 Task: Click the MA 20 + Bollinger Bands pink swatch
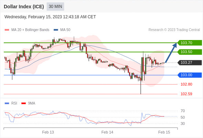7,30
